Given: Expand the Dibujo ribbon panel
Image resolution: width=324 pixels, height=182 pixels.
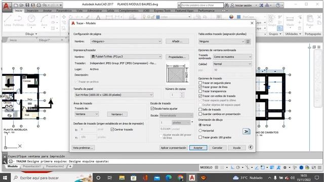Looking at the screenshot, I should click(31, 34).
